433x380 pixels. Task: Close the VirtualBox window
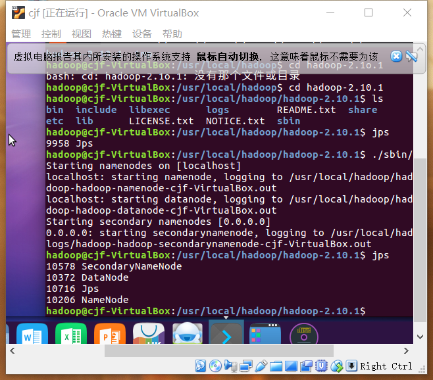pos(407,12)
